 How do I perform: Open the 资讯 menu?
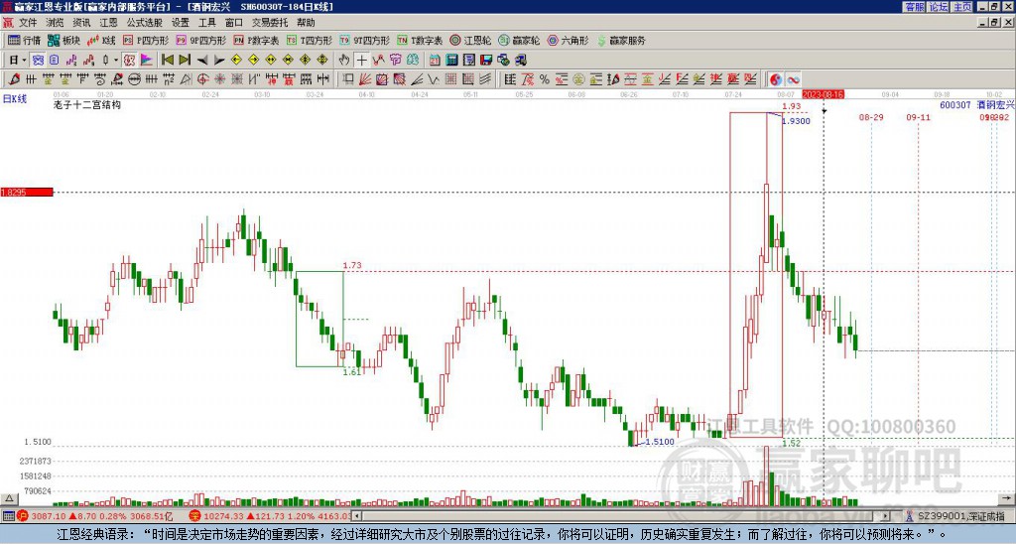pyautogui.click(x=81, y=23)
